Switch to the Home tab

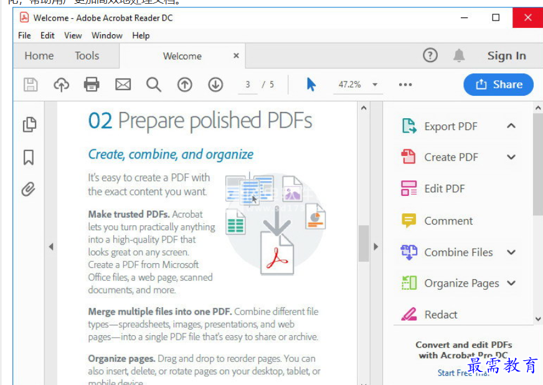tap(39, 56)
